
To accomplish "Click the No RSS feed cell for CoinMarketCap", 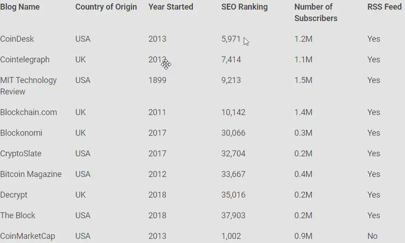I will [x=372, y=236].
